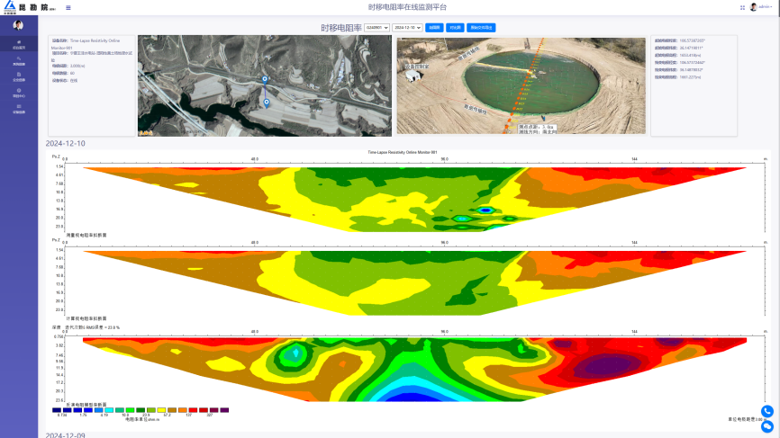Click first blue button after date dropdown

[x=434, y=28]
